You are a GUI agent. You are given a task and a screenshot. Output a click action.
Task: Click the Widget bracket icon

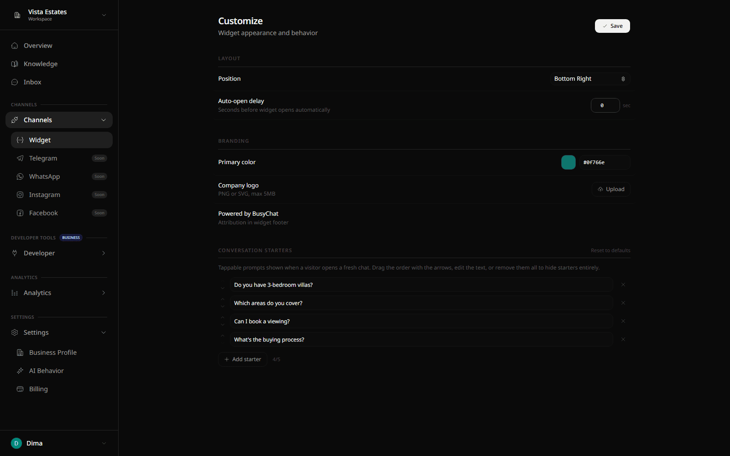point(20,140)
